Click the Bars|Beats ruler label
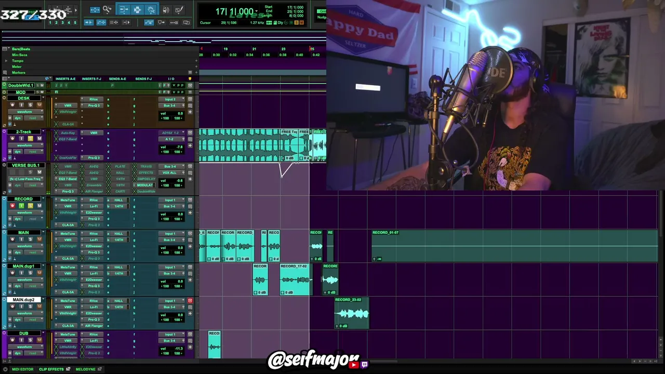The height and width of the screenshot is (374, 665). coord(21,49)
